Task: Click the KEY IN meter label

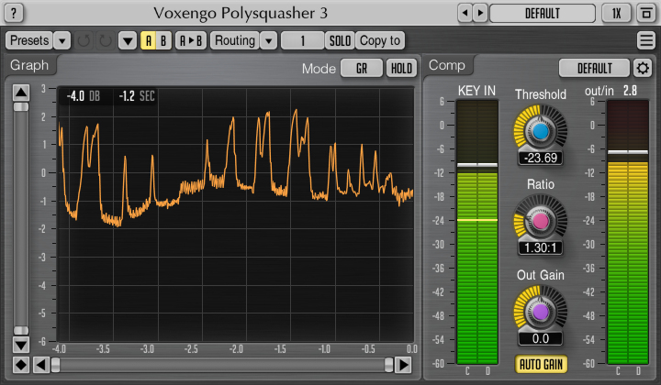Action: pos(476,91)
